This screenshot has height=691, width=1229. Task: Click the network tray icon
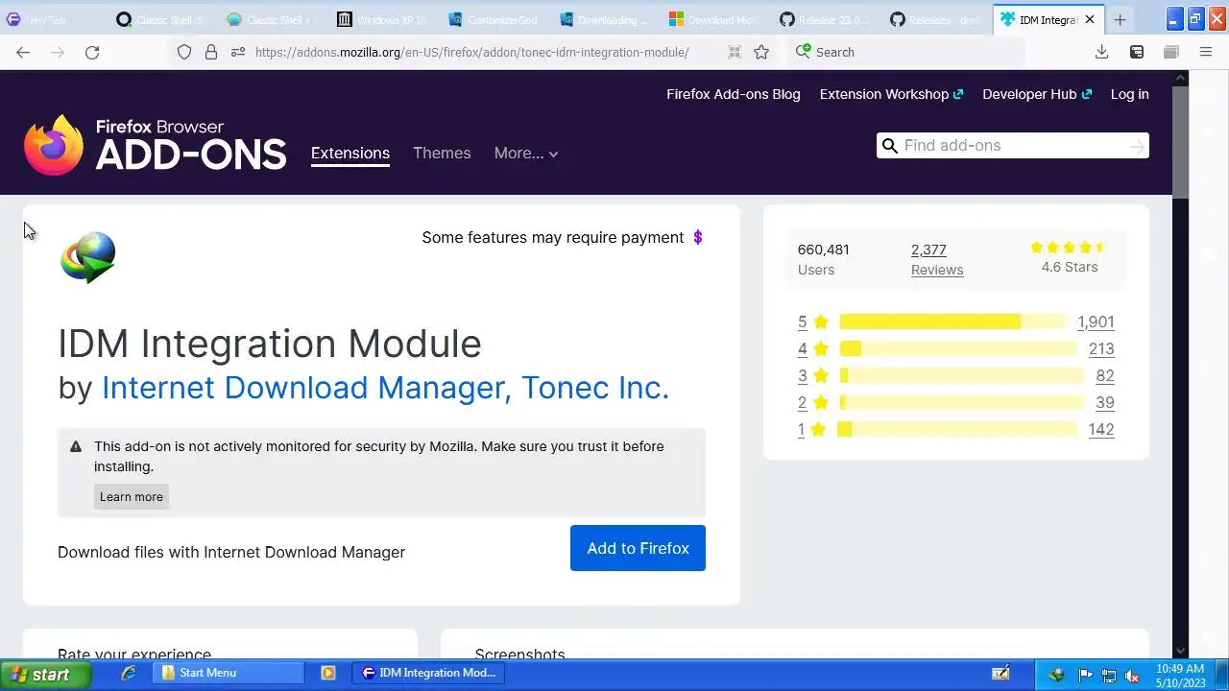click(x=1109, y=675)
